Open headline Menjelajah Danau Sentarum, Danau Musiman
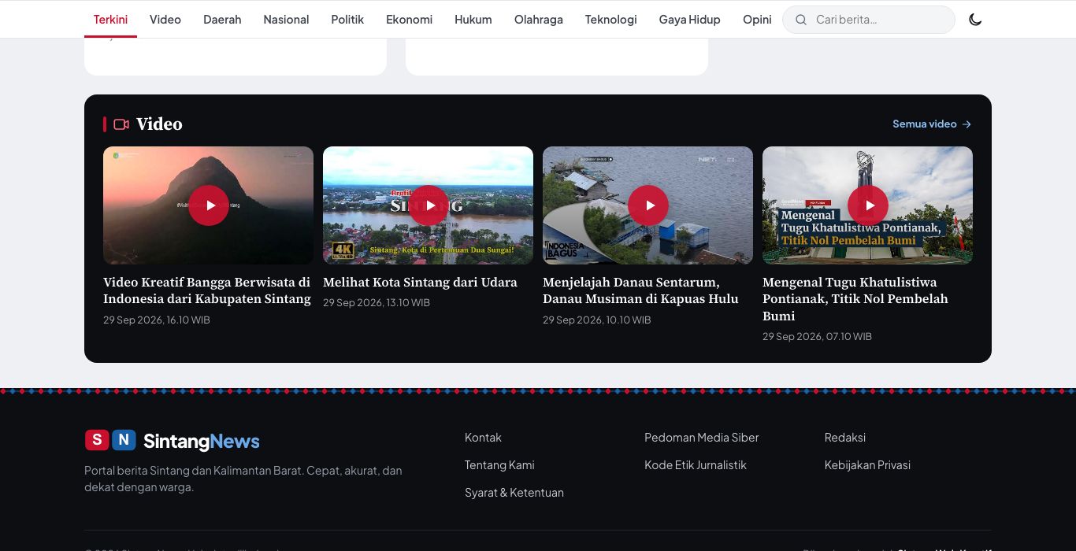The width and height of the screenshot is (1076, 551). 640,290
